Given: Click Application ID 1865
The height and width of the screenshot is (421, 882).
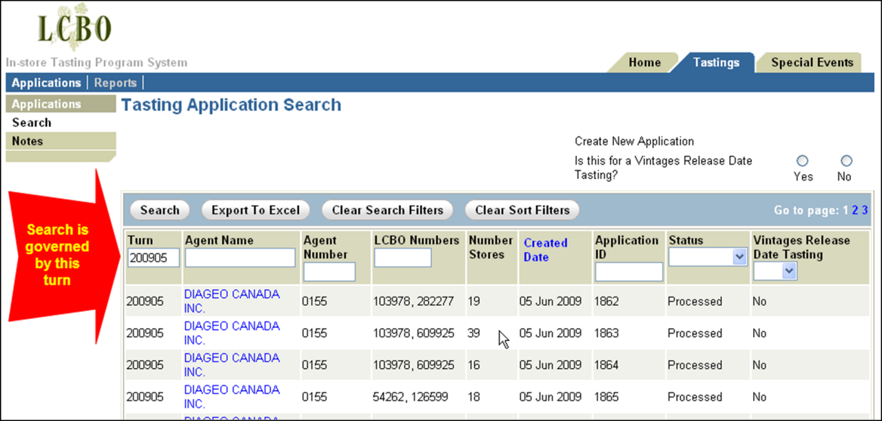Looking at the screenshot, I should pos(607,397).
